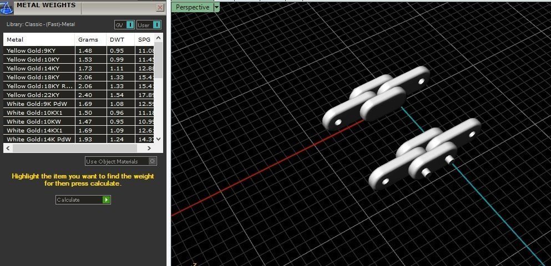Select the Yellow Gold:14KY row

coord(79,68)
